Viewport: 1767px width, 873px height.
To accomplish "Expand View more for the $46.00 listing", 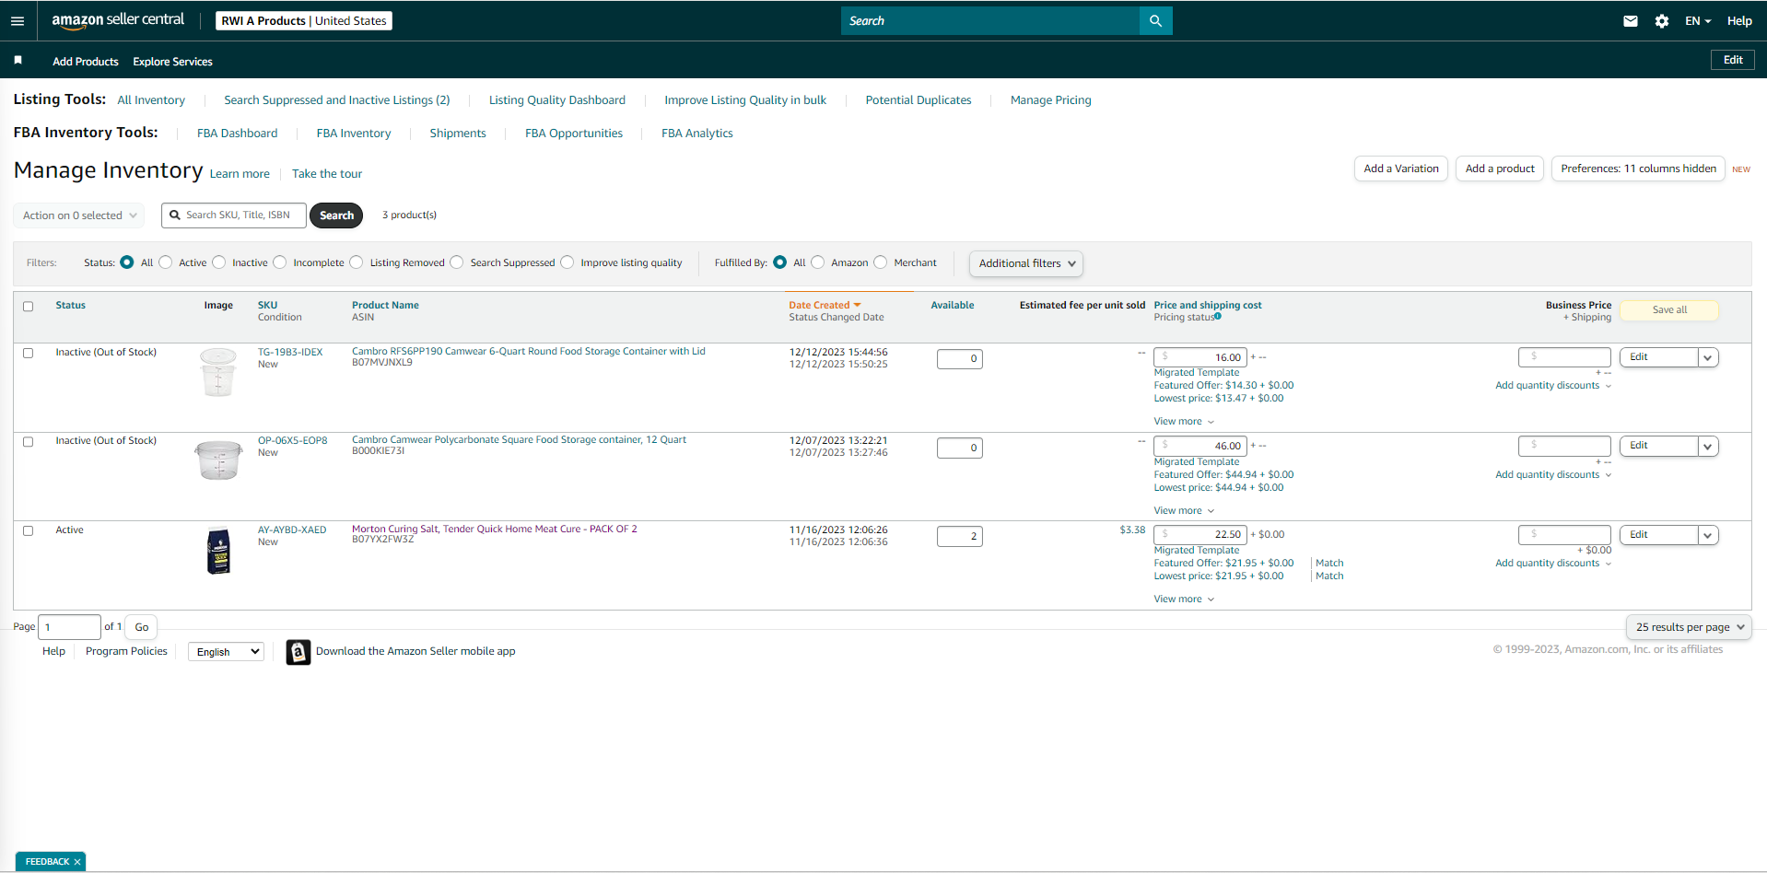I will pyautogui.click(x=1184, y=511).
